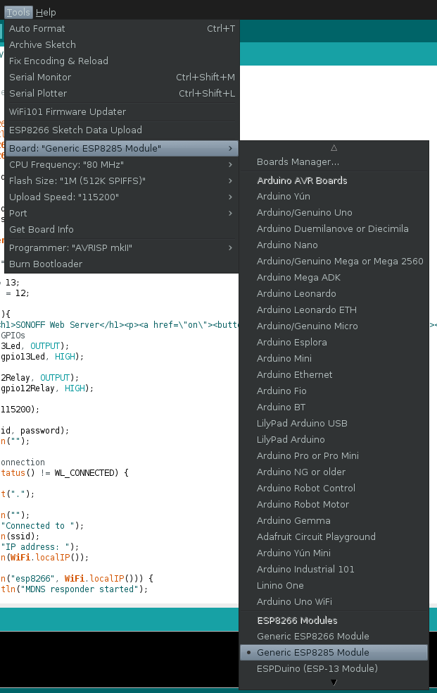Choose Arduino Ethernet board
The width and height of the screenshot is (437, 693).
(x=334, y=375)
